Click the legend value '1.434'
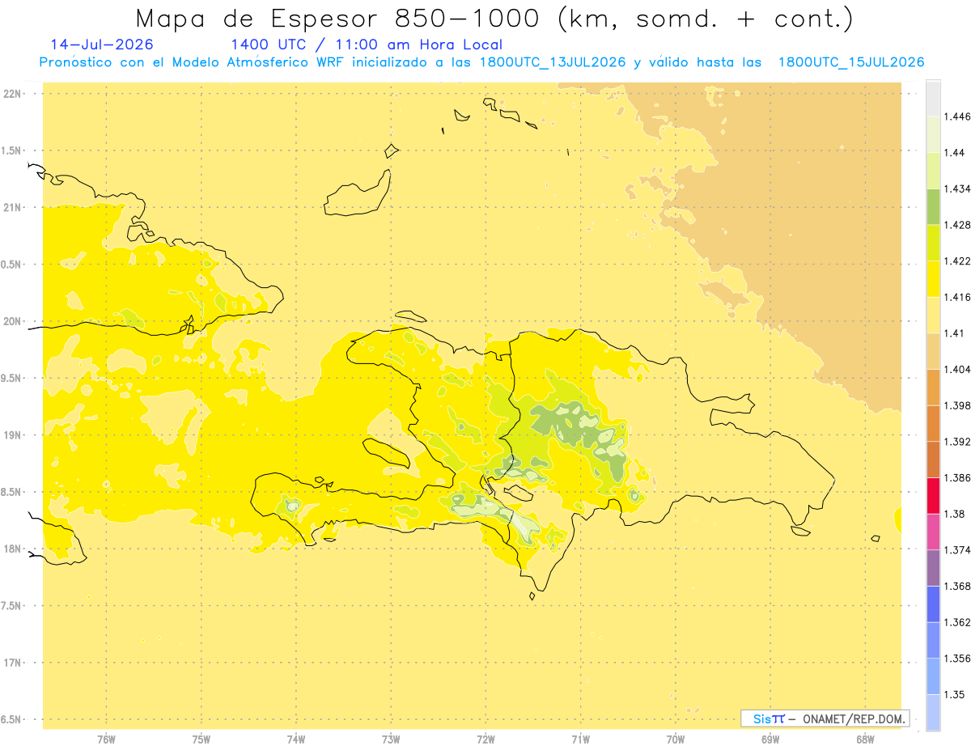 [957, 189]
